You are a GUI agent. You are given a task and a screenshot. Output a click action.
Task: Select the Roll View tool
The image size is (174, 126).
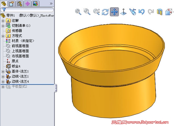point(133,12)
